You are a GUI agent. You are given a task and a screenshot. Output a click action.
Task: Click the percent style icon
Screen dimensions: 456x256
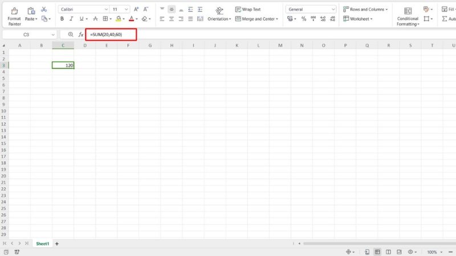tap(303, 19)
